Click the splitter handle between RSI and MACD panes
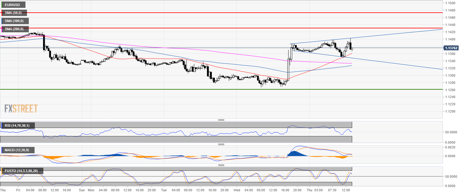This screenshot has width=464, height=194. [221, 145]
